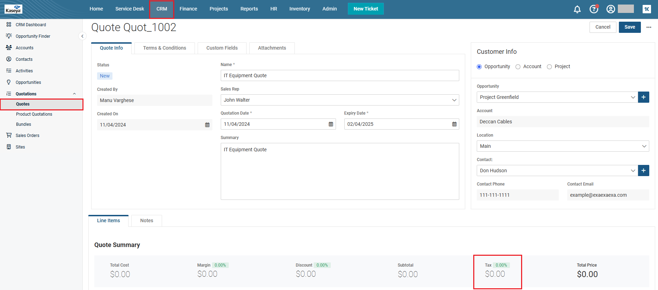
Task: Click the plus icon beside Contact field
Action: click(643, 171)
